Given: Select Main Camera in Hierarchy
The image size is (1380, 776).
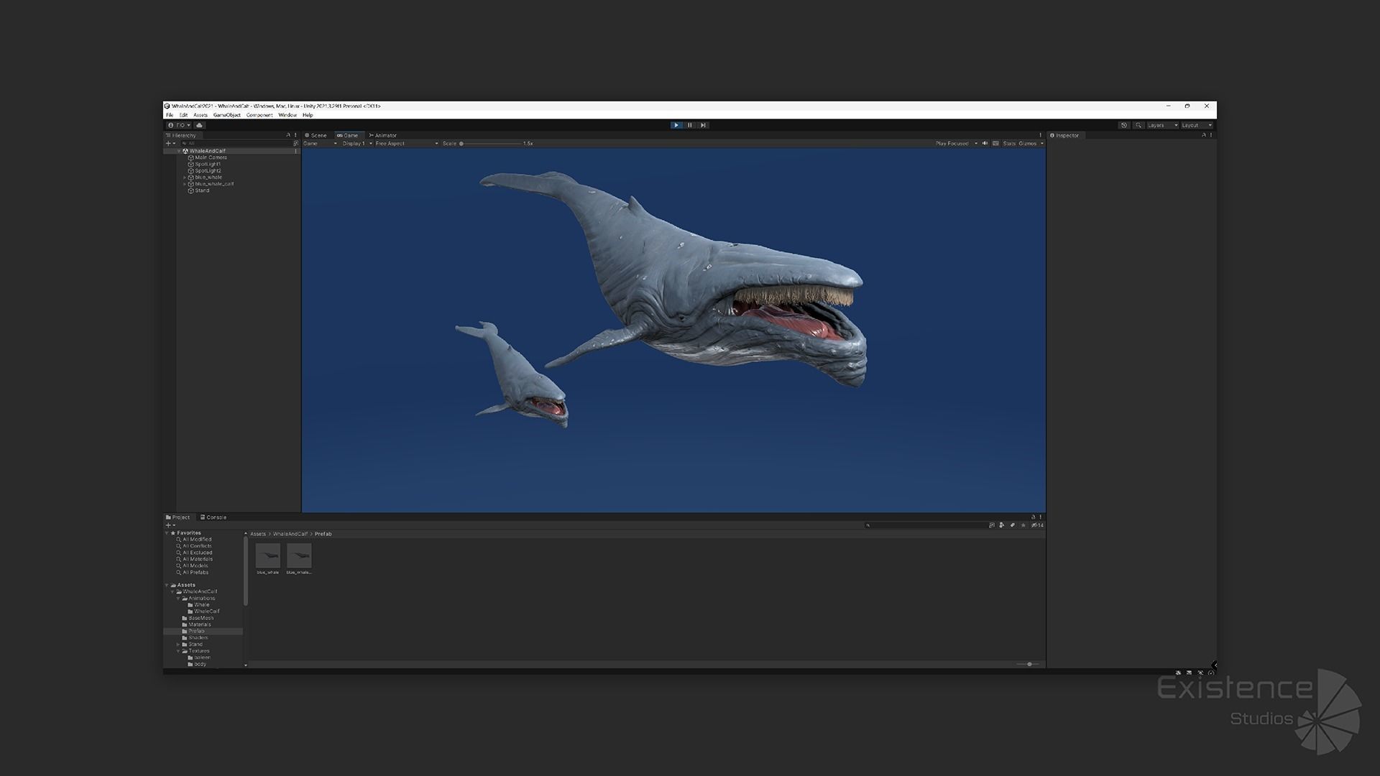Looking at the screenshot, I should pos(211,157).
